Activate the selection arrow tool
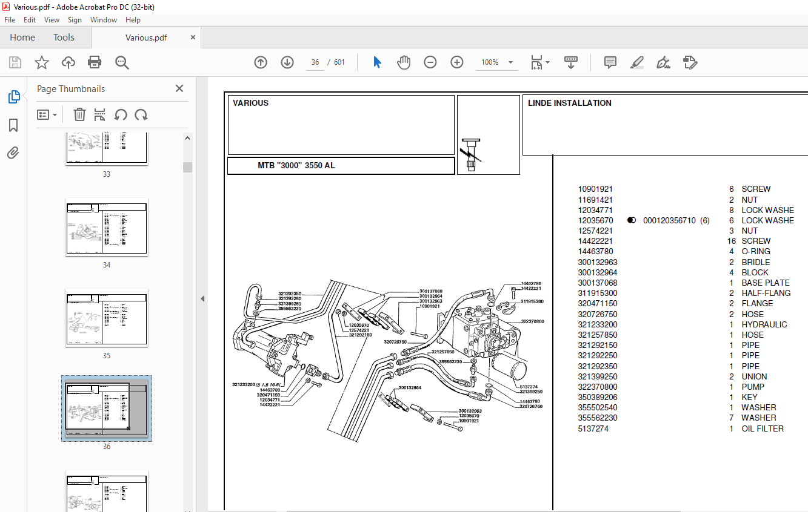808x512 pixels. click(377, 62)
